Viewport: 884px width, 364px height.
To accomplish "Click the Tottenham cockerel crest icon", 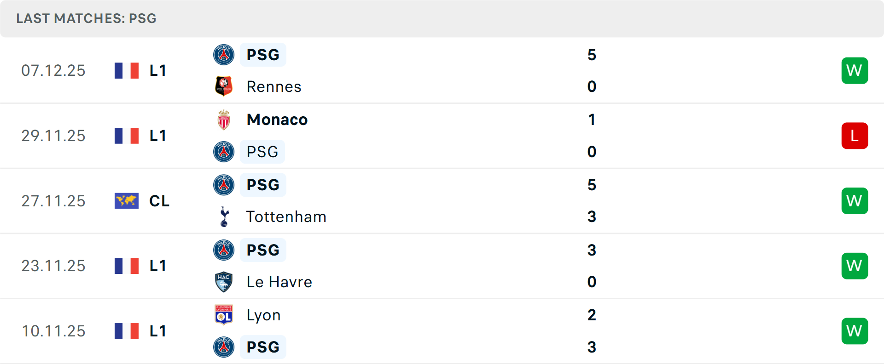I will pyautogui.click(x=224, y=216).
